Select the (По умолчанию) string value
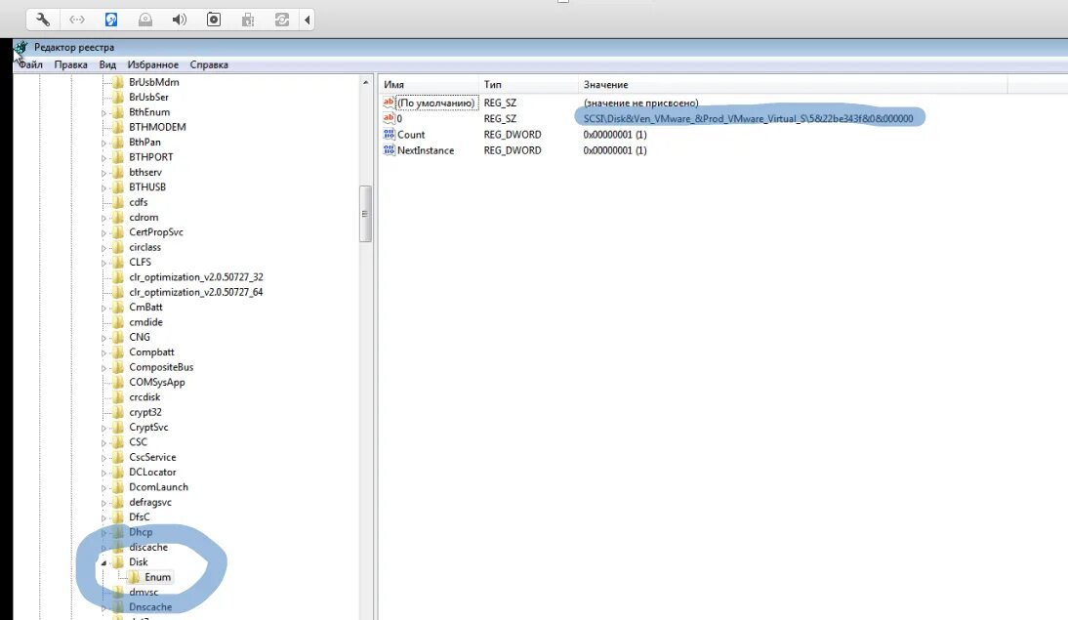Screen dimensions: 1068x620 435,102
